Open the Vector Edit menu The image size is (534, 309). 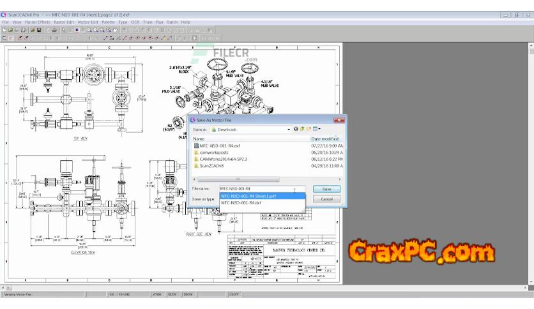pos(88,22)
